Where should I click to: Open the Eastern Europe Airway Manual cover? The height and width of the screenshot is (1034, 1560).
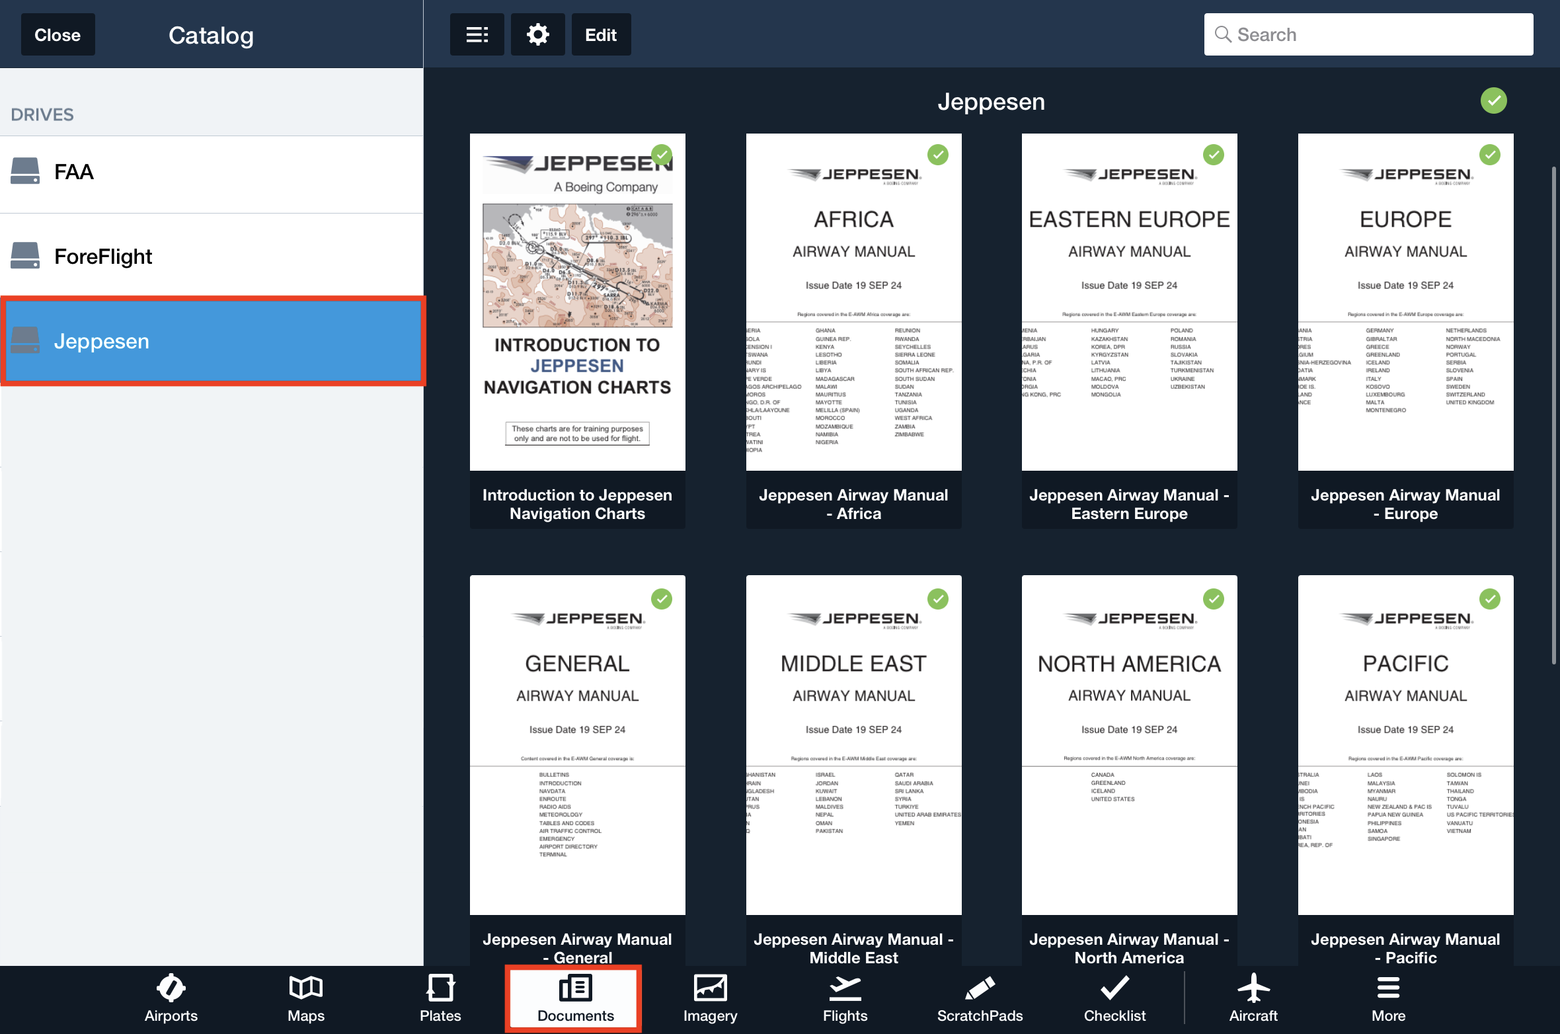pyautogui.click(x=1129, y=302)
